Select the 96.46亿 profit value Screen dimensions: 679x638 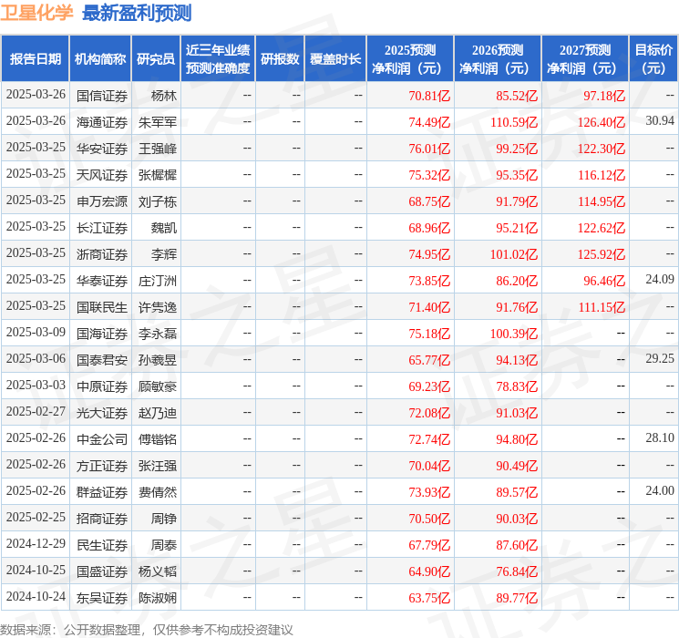(604, 281)
